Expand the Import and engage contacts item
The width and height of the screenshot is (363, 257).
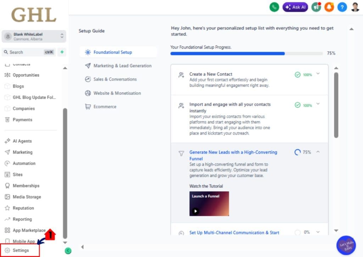tap(318, 105)
